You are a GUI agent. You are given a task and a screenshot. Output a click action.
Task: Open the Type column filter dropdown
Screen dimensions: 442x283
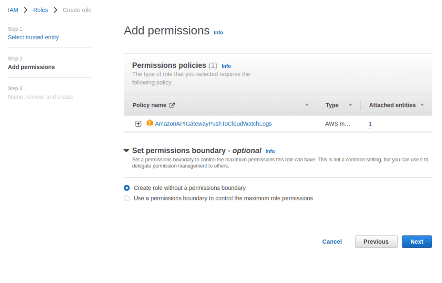350,105
